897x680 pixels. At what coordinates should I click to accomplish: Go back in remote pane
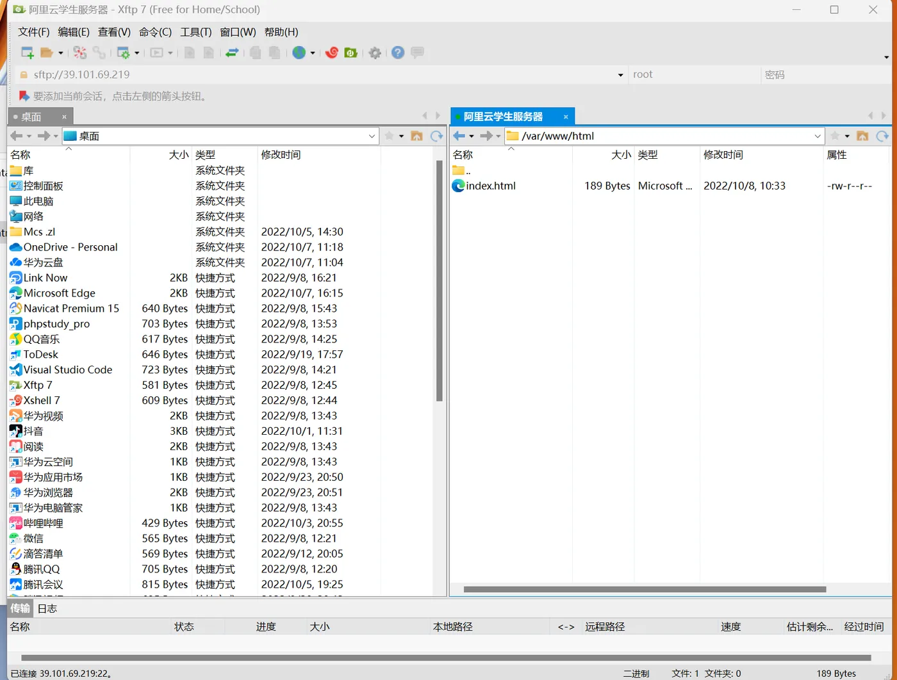point(459,136)
